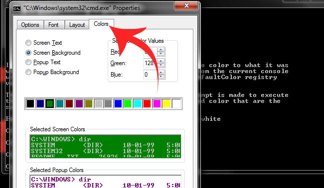324x188 pixels.
Task: Click the Selected Screen Colors preview
Action: pos(105,147)
